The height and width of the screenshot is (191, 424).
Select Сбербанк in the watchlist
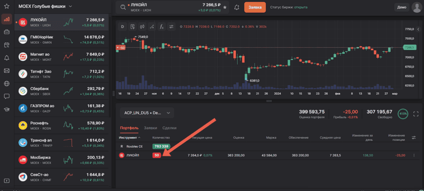(x=61, y=91)
